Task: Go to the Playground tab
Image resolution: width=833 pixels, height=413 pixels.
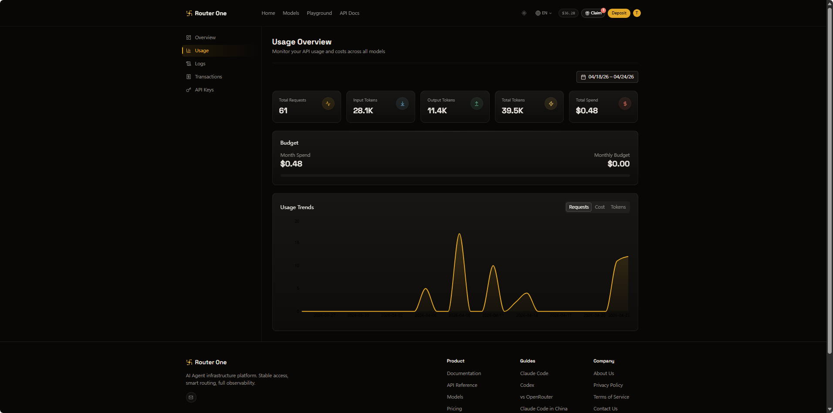Action: tap(319, 13)
